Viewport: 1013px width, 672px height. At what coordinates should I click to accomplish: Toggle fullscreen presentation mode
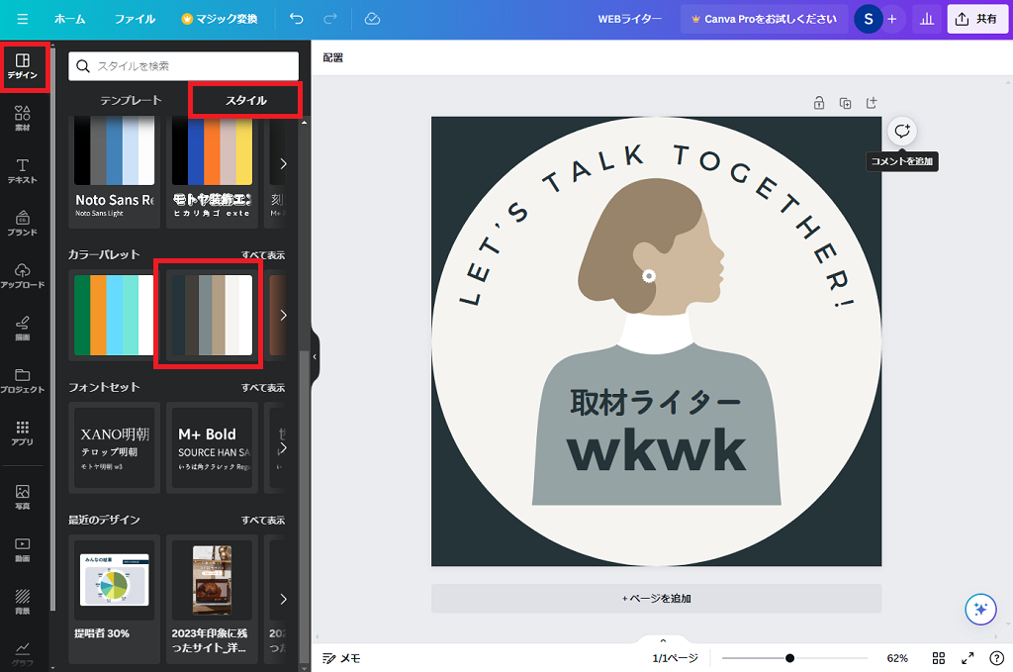pyautogui.click(x=968, y=658)
